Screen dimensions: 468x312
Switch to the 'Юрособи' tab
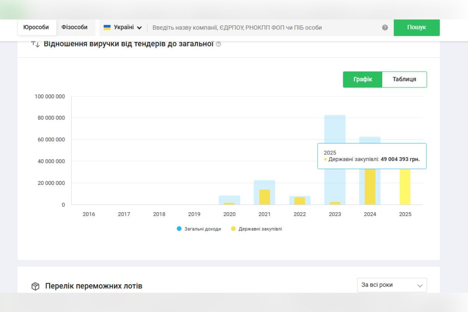[x=36, y=27]
